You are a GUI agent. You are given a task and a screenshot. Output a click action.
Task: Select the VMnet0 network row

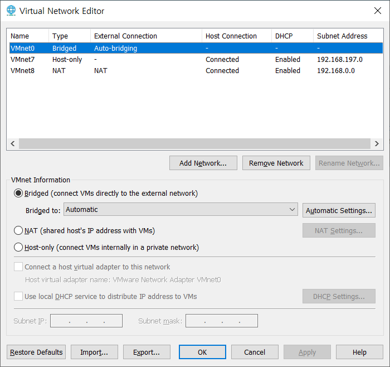[x=196, y=48]
